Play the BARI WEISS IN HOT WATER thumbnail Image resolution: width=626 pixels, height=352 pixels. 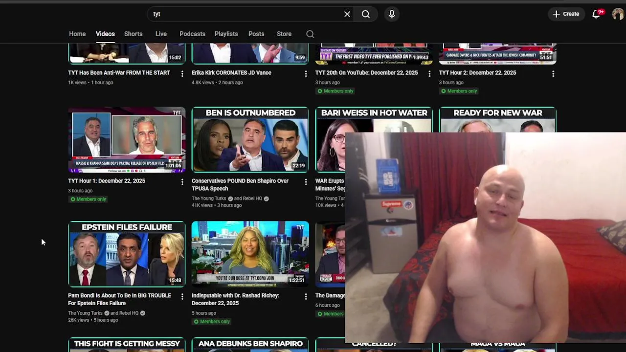click(374, 119)
